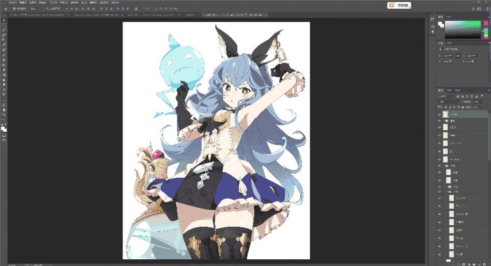Toggle visibility of the third layer row
Image resolution: width=491 pixels, height=266 pixels.
pos(439,128)
